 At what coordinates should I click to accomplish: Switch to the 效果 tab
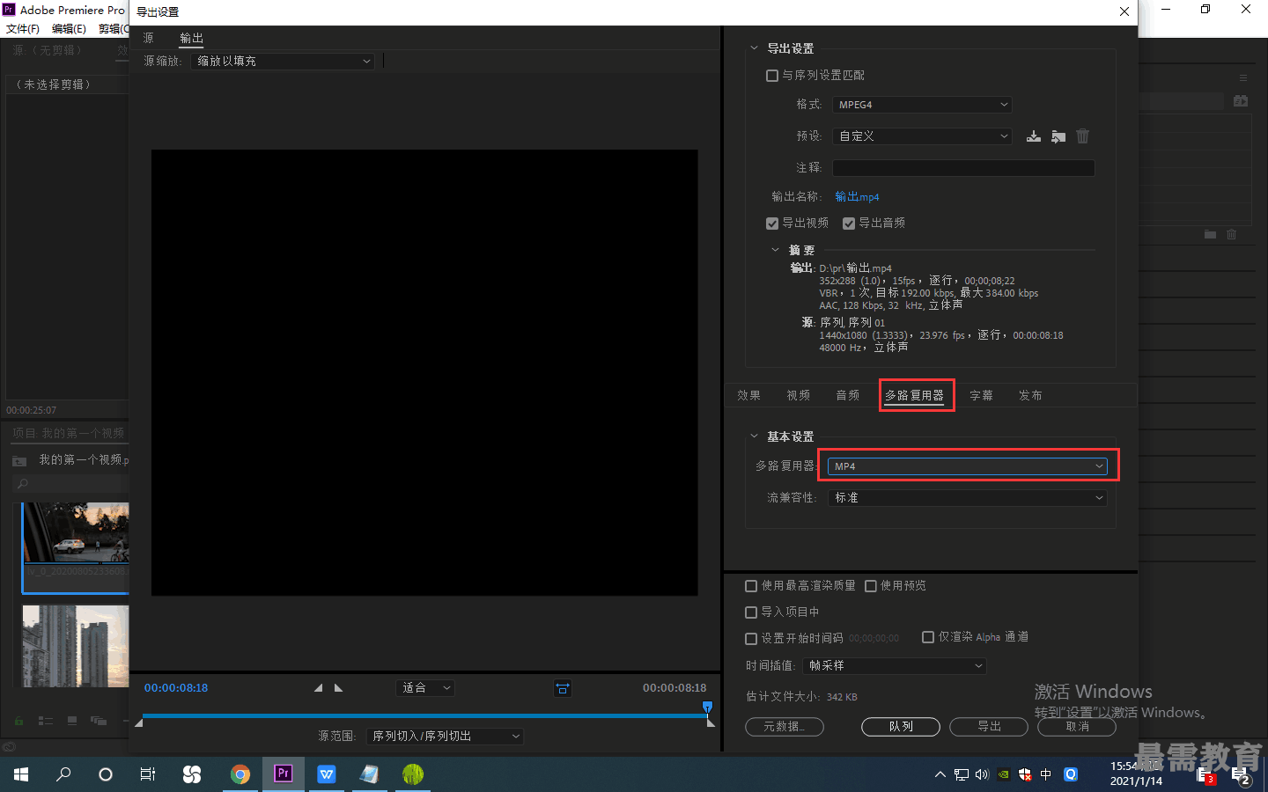tap(749, 396)
